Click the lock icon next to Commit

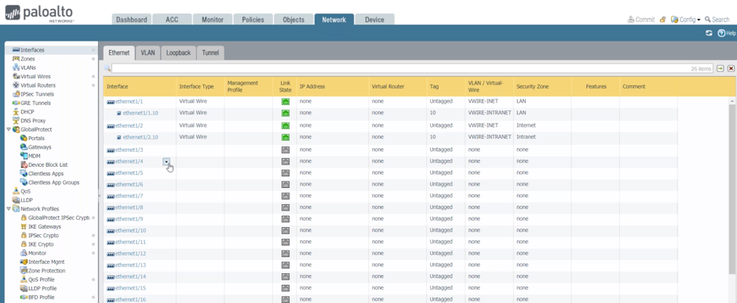click(x=662, y=20)
